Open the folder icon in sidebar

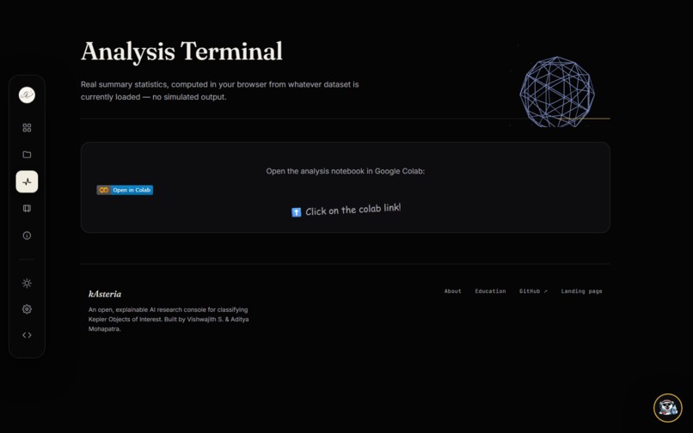click(27, 155)
